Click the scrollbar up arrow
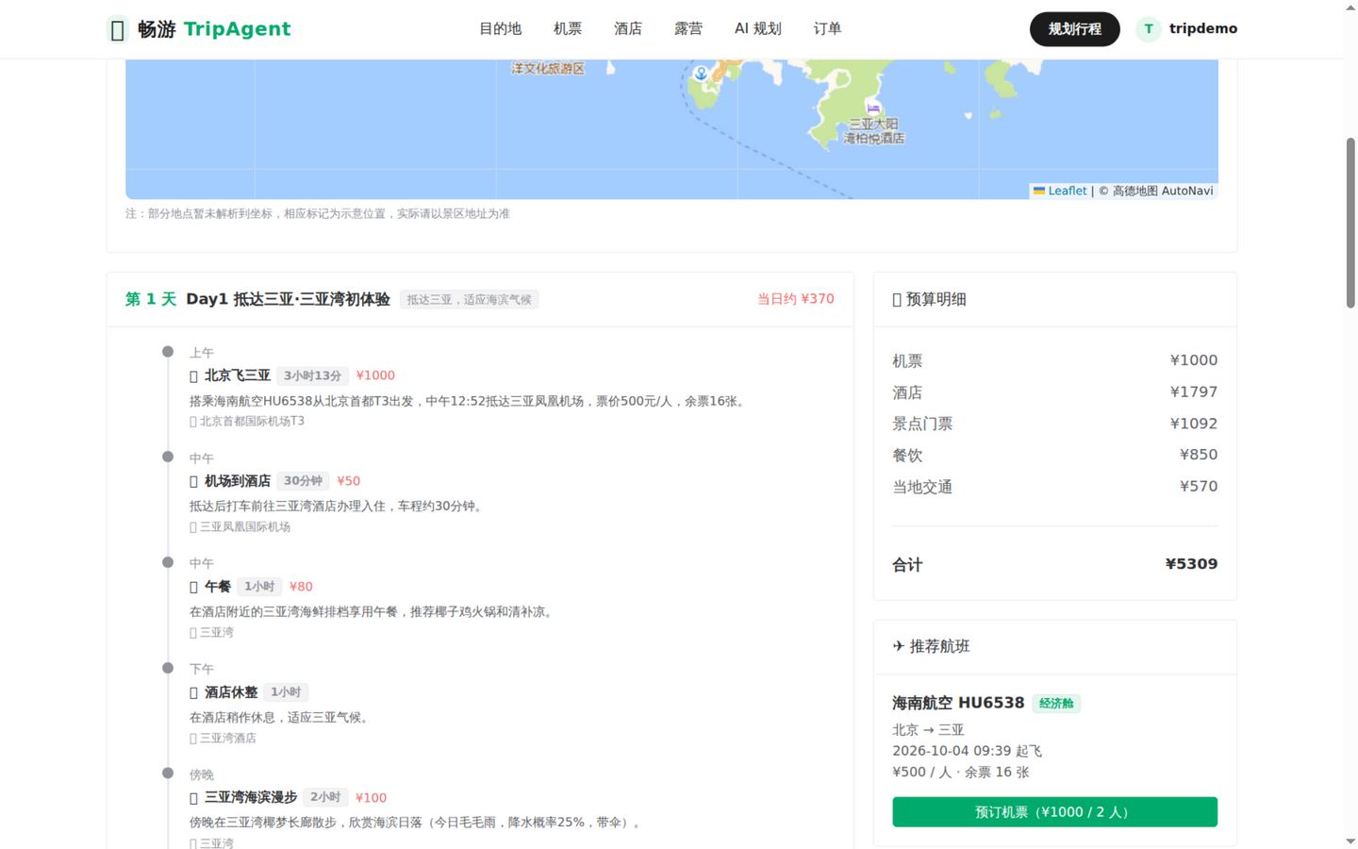 pos(1350,8)
